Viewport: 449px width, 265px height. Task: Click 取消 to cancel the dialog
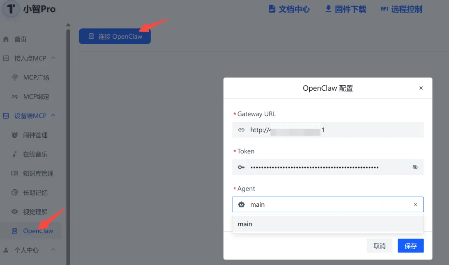click(x=380, y=246)
